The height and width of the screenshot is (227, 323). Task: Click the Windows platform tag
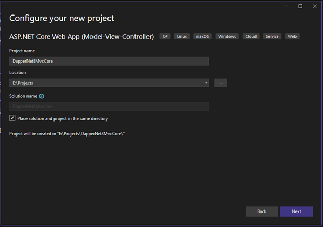pos(227,36)
